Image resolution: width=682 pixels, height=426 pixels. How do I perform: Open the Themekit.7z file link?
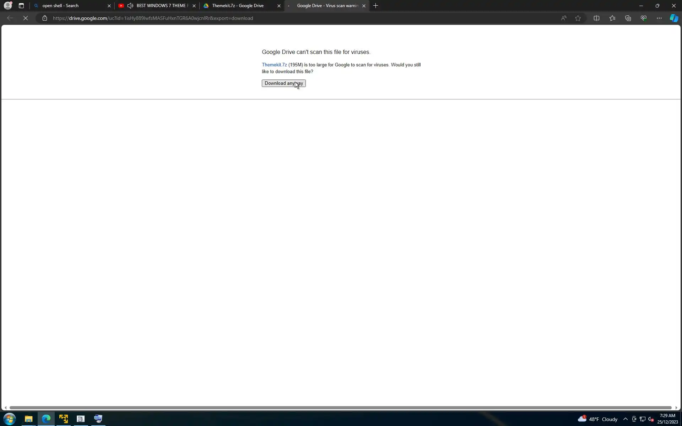pos(274,65)
